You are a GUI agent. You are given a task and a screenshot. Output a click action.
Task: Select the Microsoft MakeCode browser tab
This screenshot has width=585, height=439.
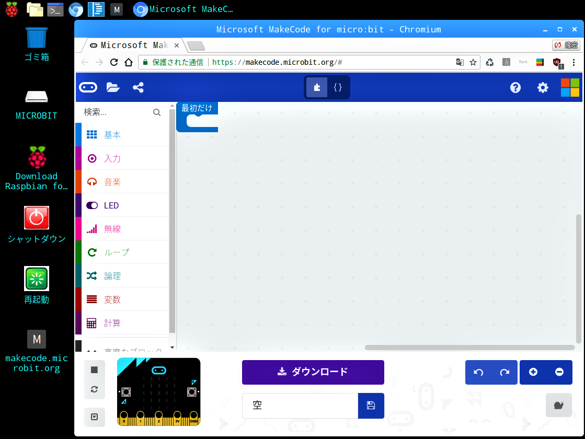(x=132, y=45)
